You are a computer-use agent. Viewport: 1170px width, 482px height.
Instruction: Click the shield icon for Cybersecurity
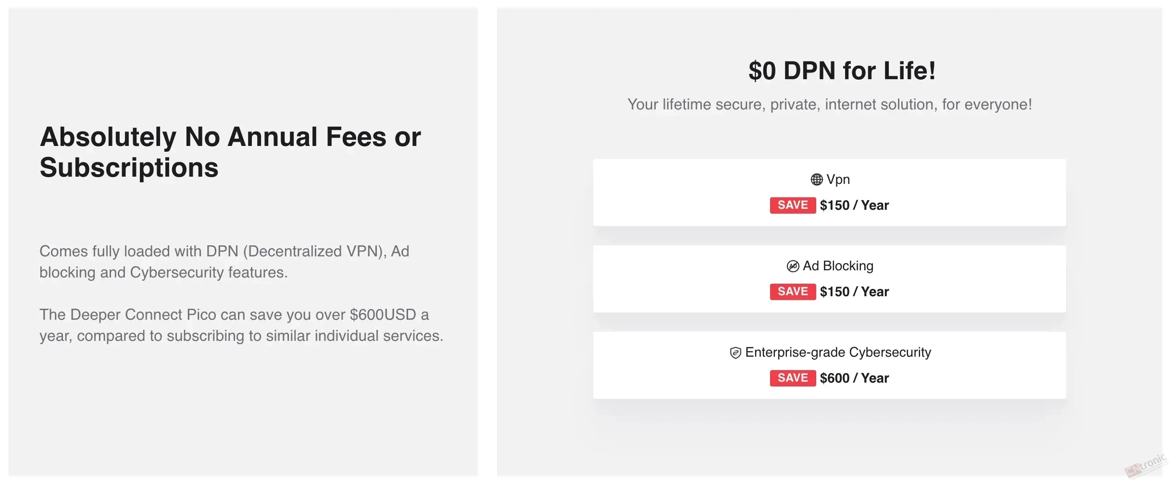point(735,353)
